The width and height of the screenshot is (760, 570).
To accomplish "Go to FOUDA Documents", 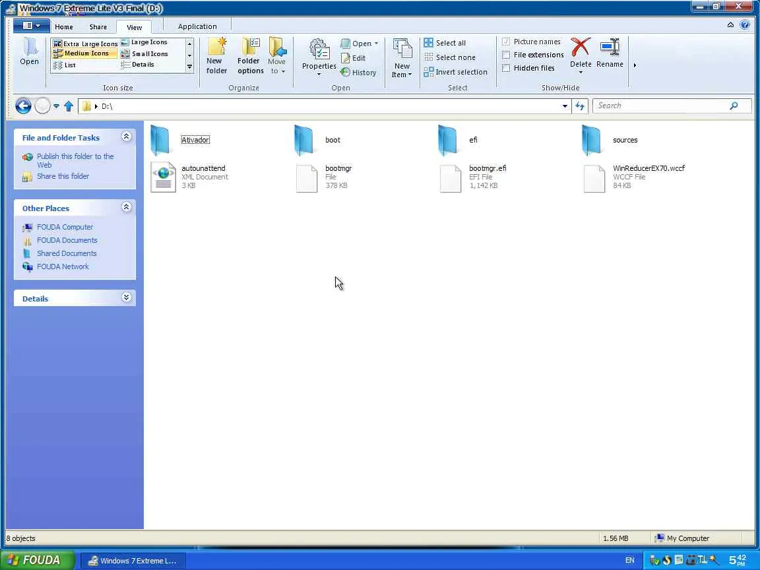I will (x=67, y=240).
